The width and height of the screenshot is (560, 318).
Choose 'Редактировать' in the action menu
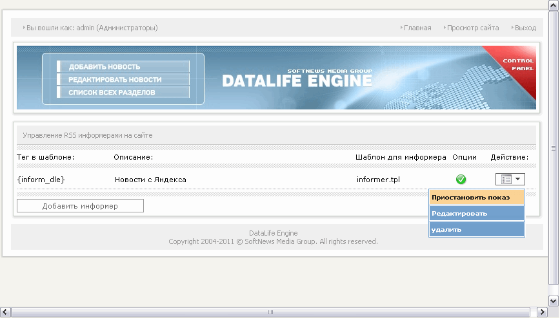coord(476,213)
